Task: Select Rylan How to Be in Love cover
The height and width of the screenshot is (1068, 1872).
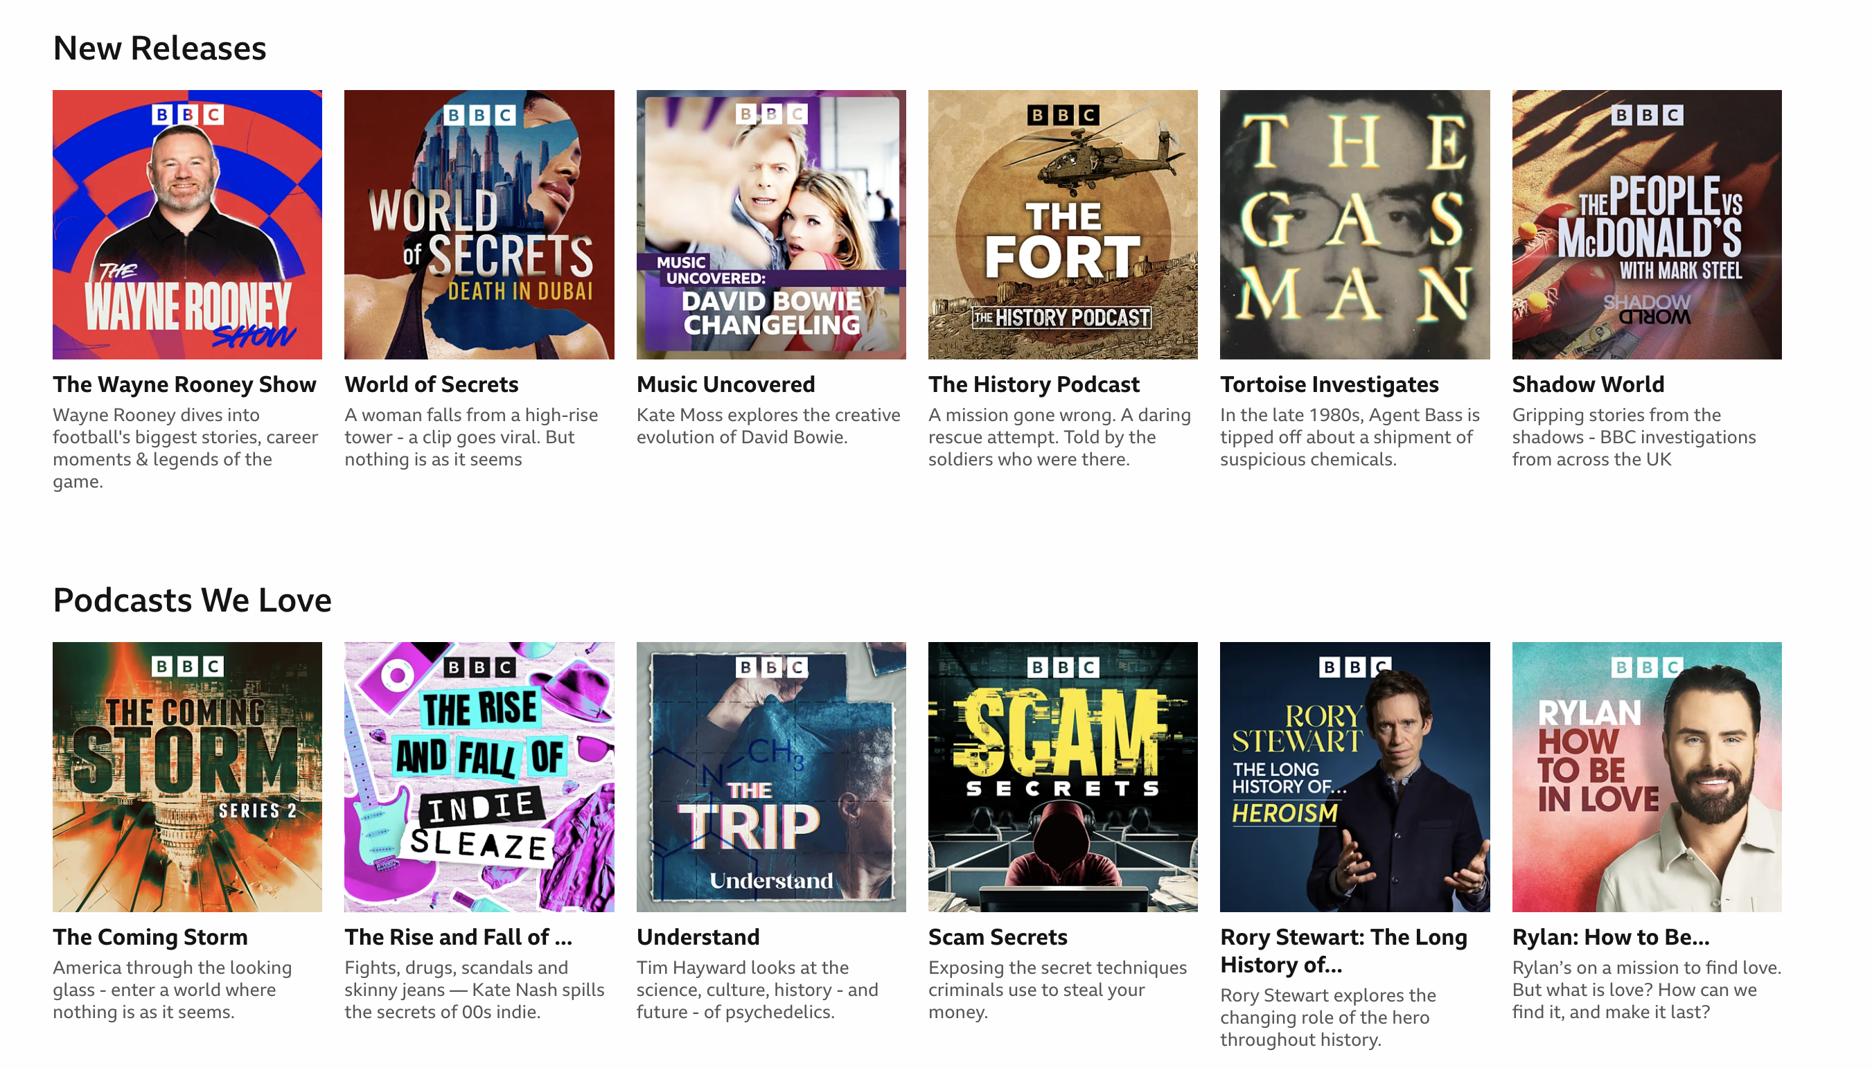Action: (1646, 776)
